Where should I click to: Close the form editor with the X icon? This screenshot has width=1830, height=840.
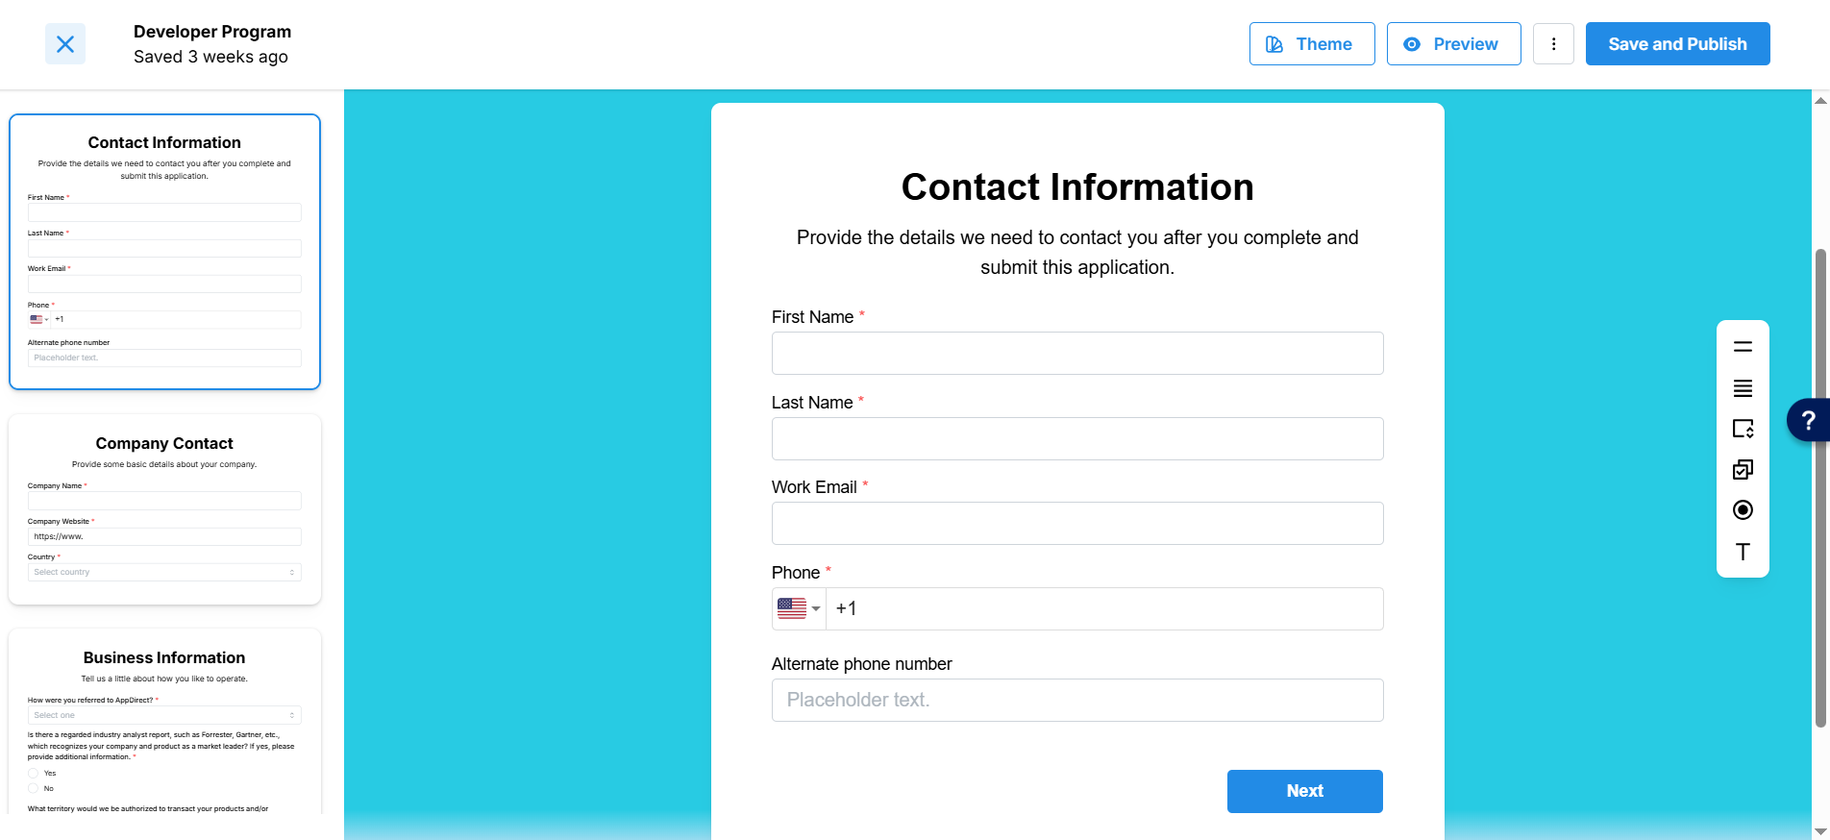pyautogui.click(x=65, y=44)
